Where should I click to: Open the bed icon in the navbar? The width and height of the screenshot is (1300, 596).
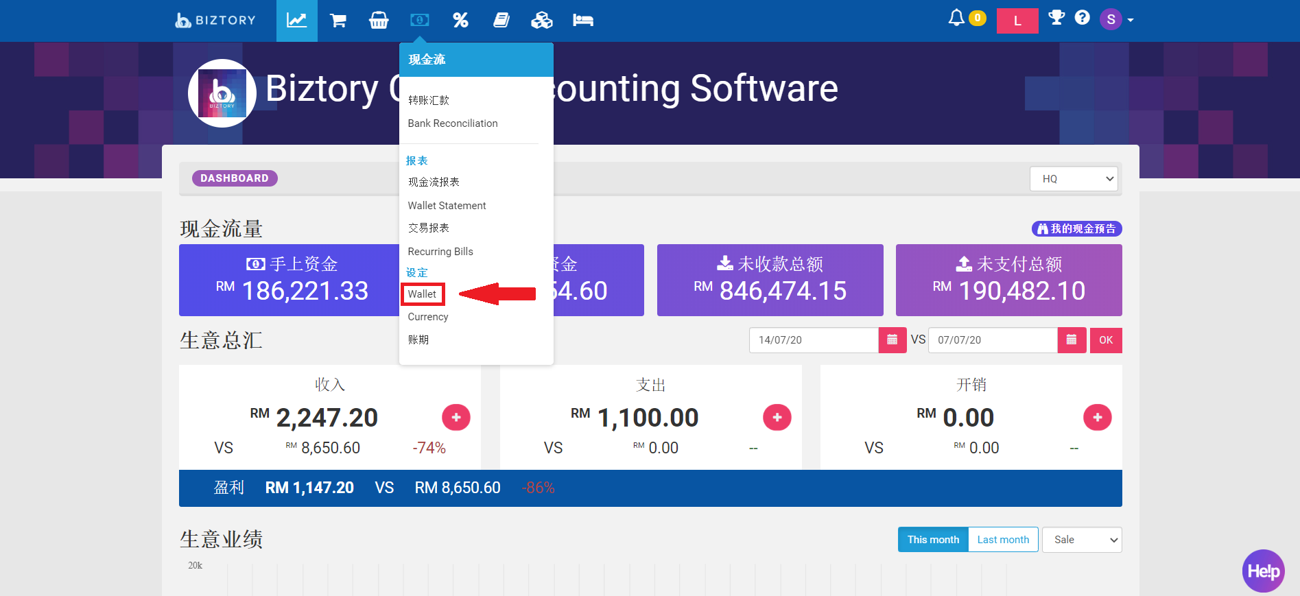(x=583, y=21)
